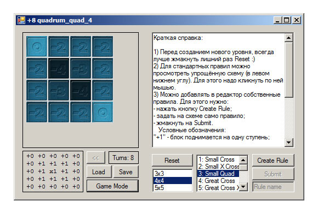Click the greyed-out Submit button
The width and height of the screenshot is (318, 213).
(273, 174)
